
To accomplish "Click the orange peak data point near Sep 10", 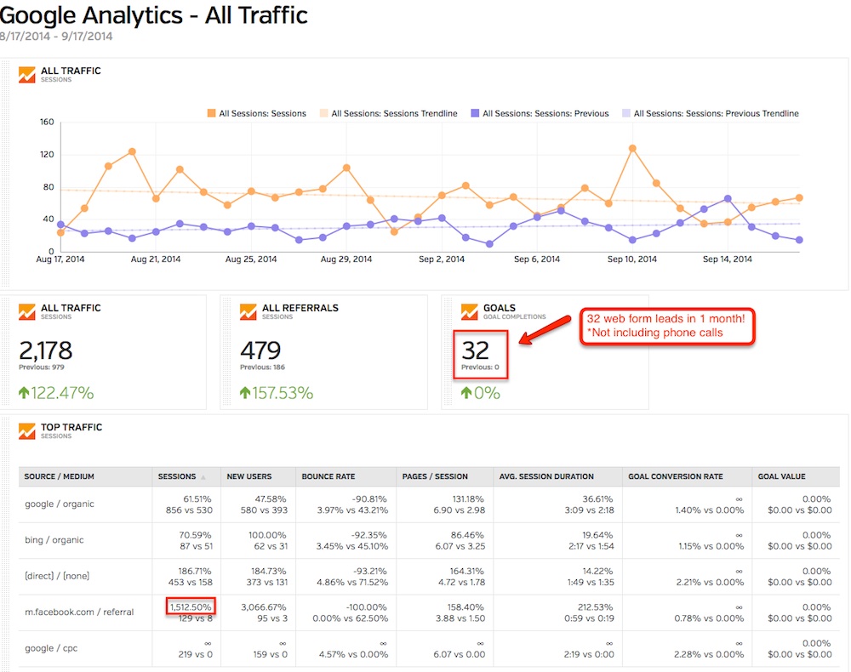I will click(x=632, y=148).
